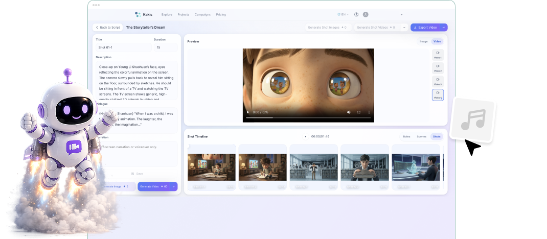Select the man holding book shot thumbnail

[x=364, y=167]
